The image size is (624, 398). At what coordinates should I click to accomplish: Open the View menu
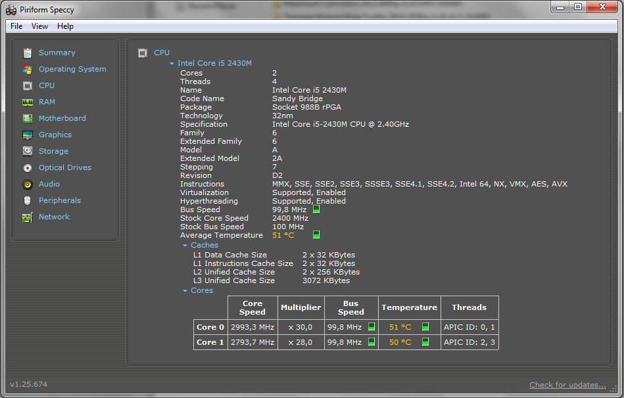[x=40, y=26]
